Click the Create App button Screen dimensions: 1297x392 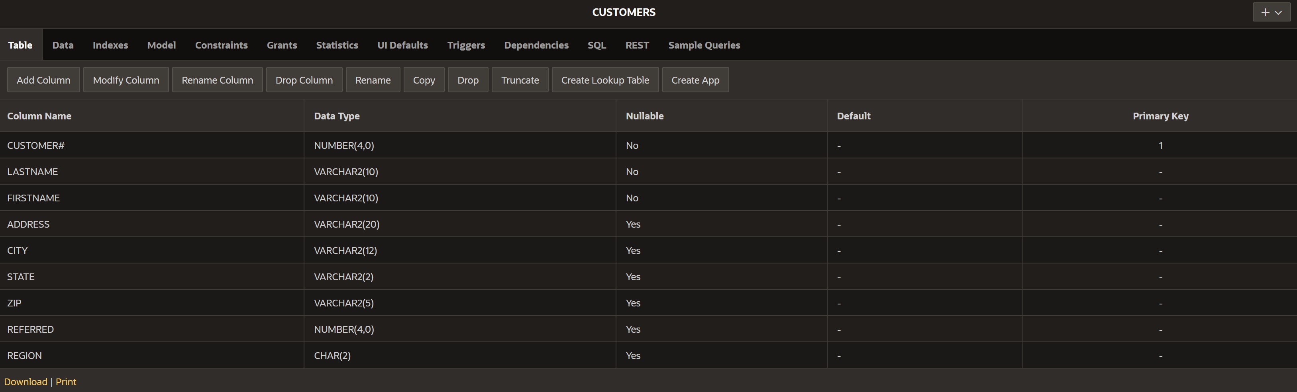pos(695,80)
